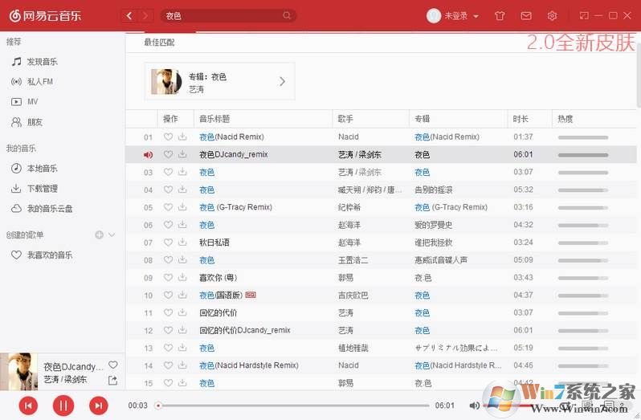Image resolution: width=641 pixels, height=420 pixels.
Task: Like song 03 by 艺涛/梁剑东
Action: pos(168,172)
